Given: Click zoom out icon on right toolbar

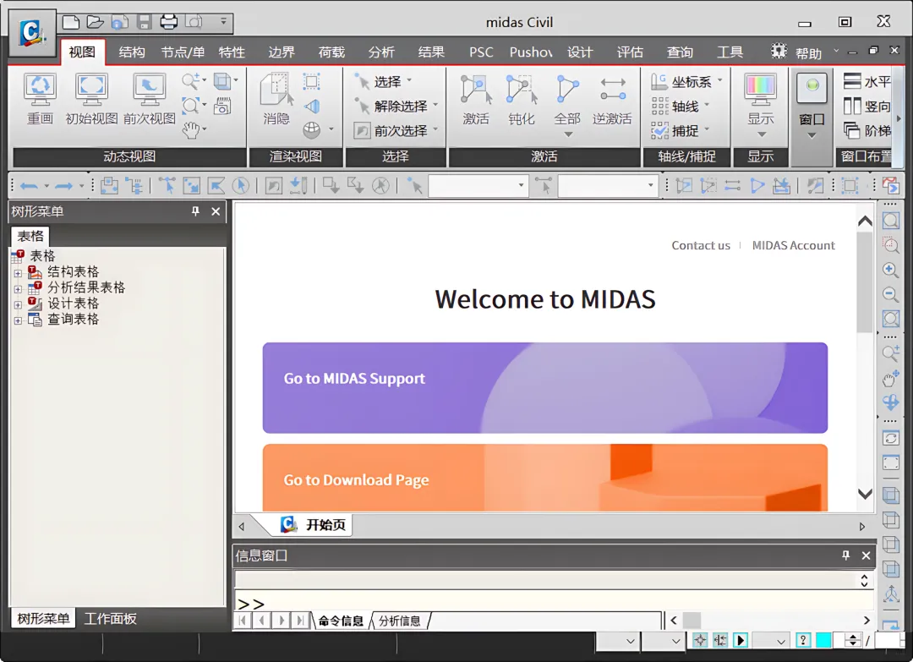Looking at the screenshot, I should tap(889, 294).
